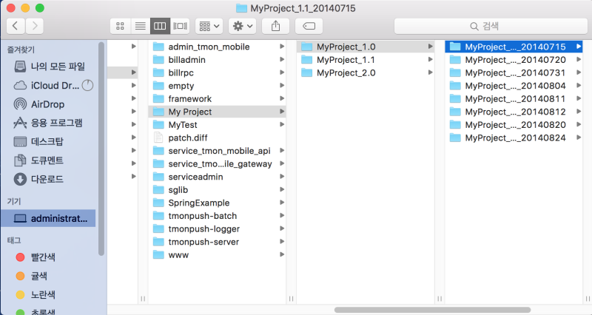Select the www folder
Screen dimensions: 592x315
217,255
